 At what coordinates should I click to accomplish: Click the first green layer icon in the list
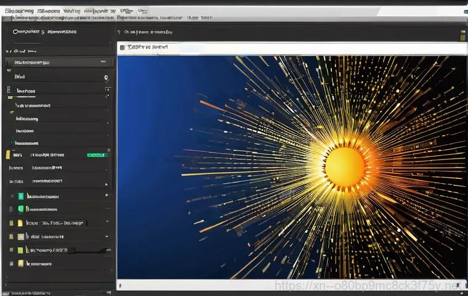point(20,197)
